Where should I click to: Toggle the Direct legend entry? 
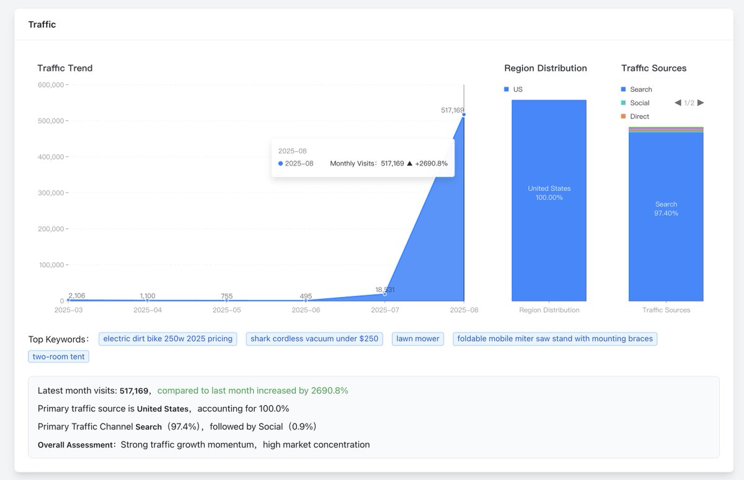pos(635,117)
